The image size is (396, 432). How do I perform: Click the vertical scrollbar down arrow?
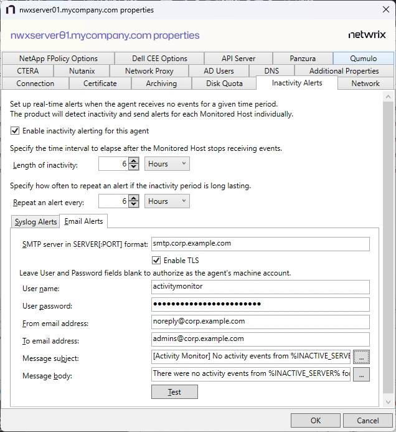click(x=388, y=402)
